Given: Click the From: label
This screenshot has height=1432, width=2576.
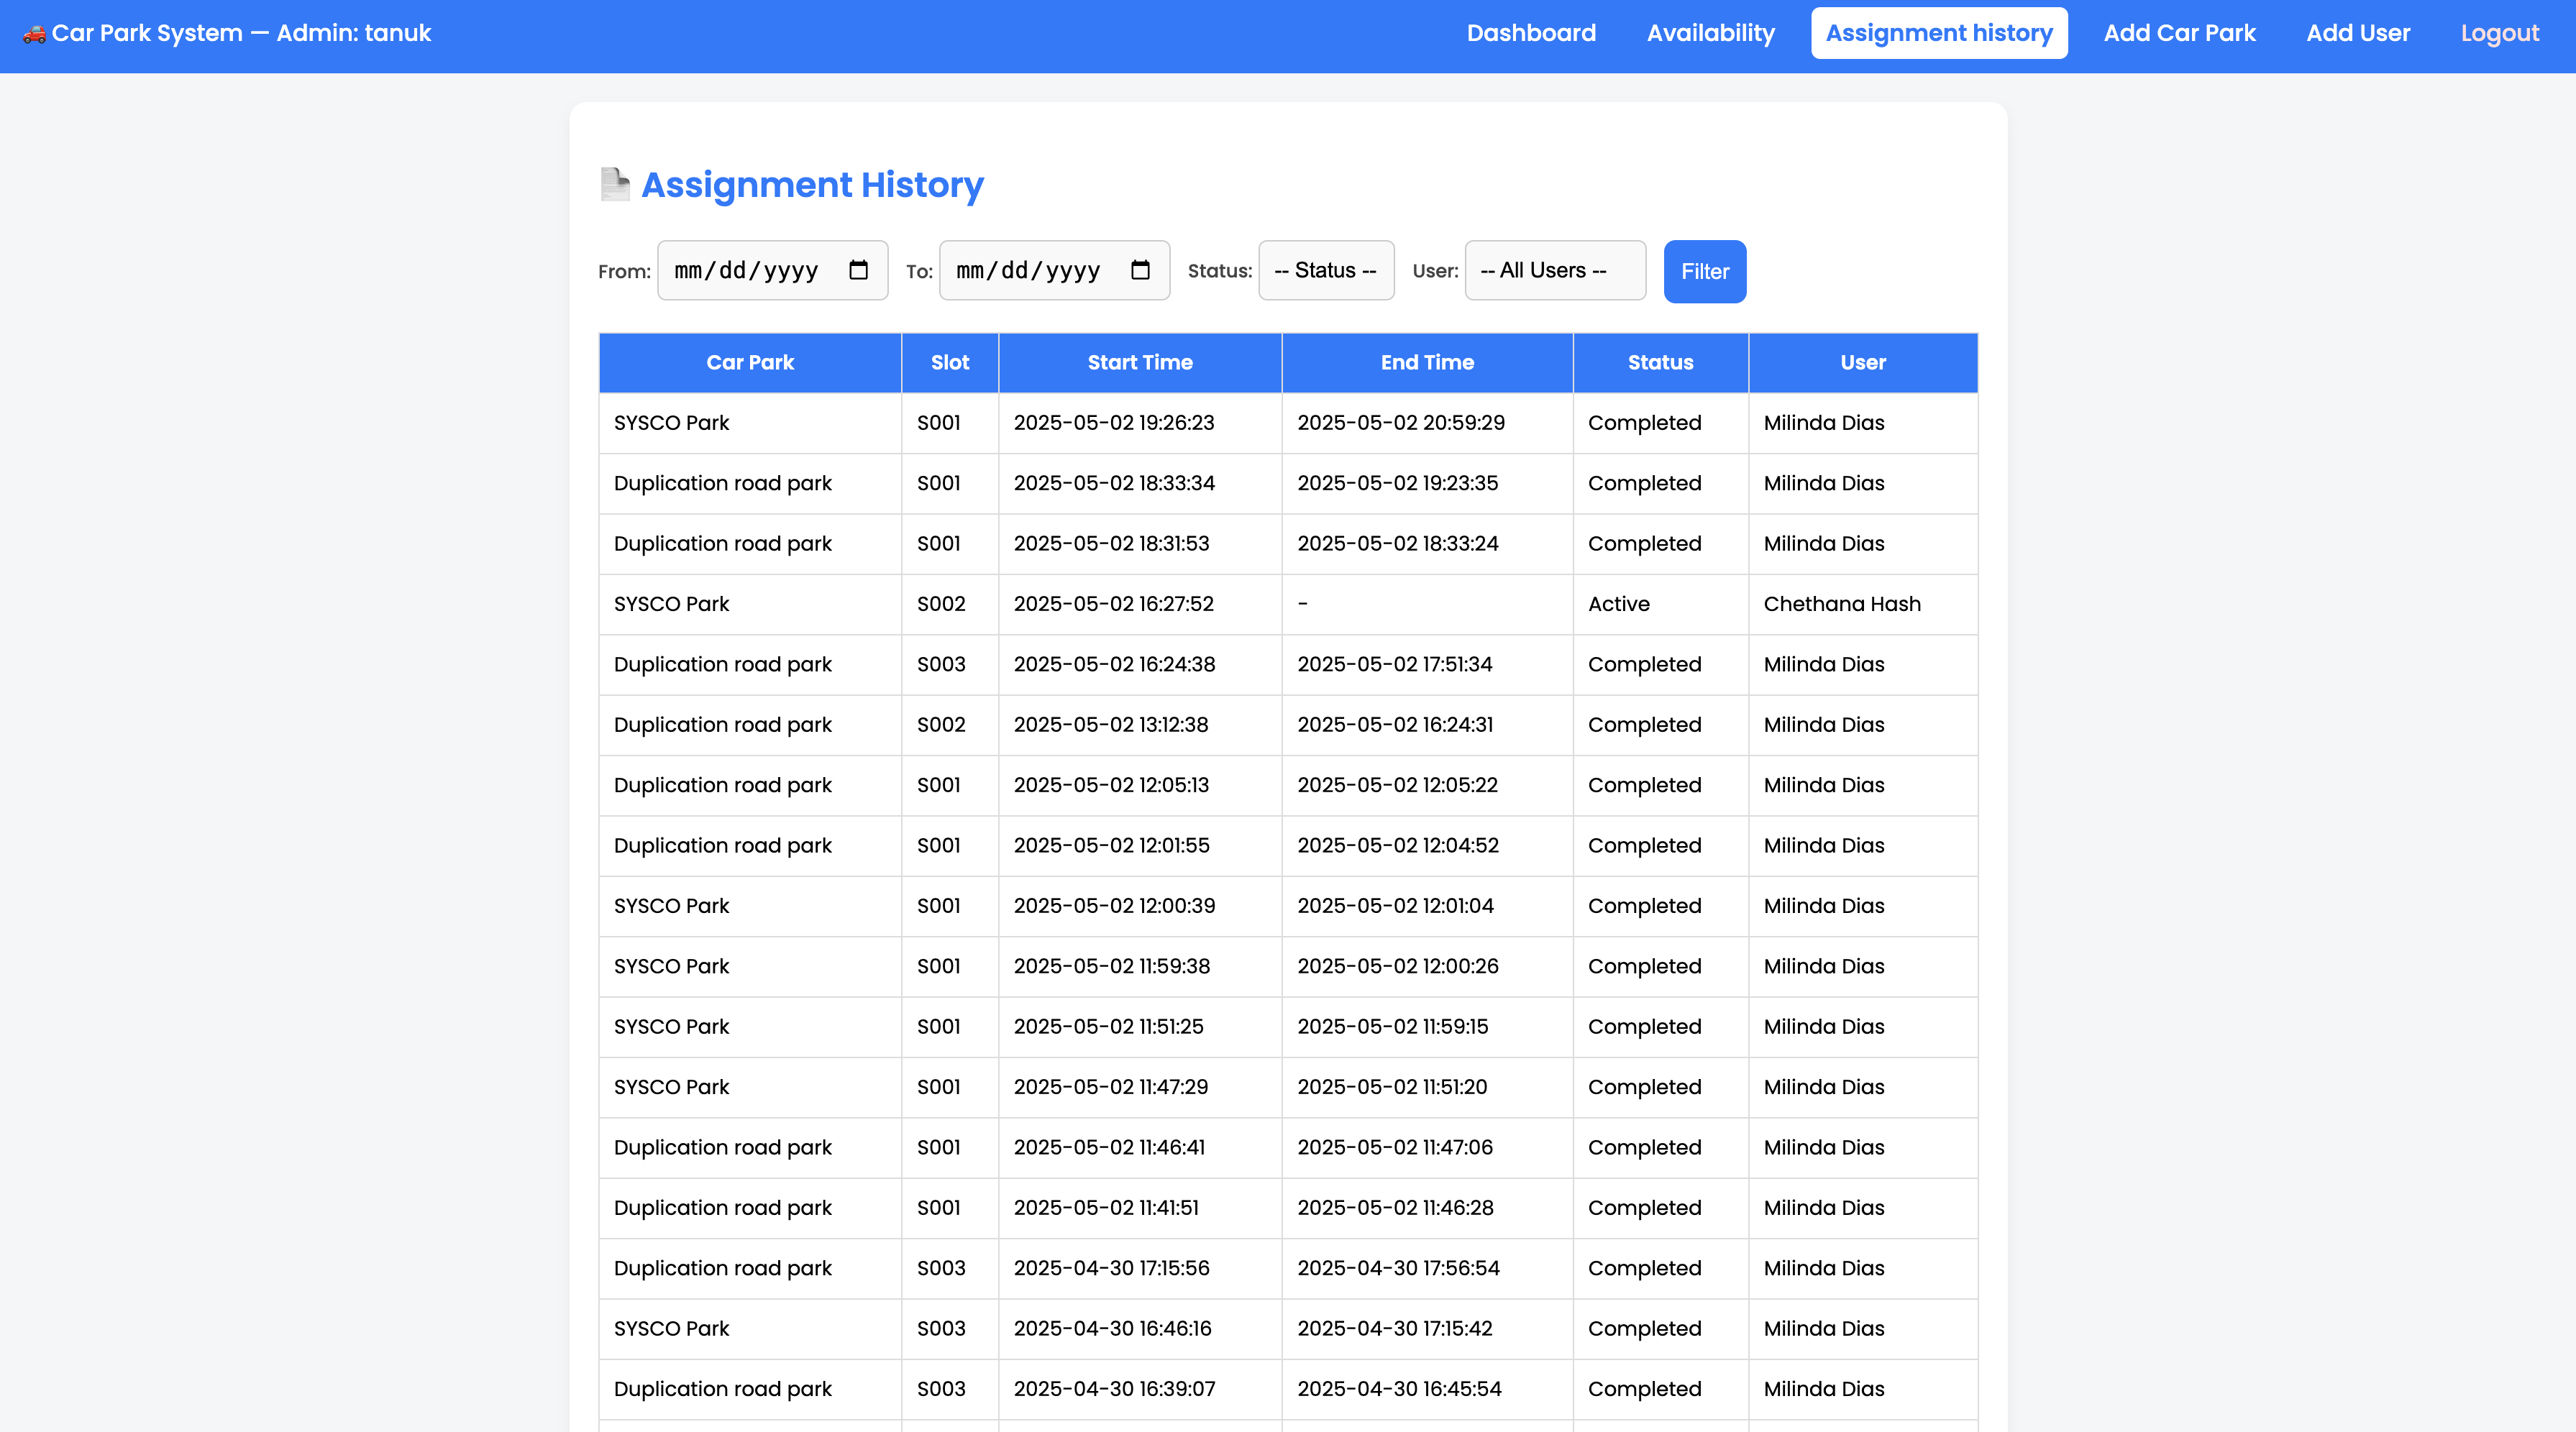Looking at the screenshot, I should tap(624, 272).
